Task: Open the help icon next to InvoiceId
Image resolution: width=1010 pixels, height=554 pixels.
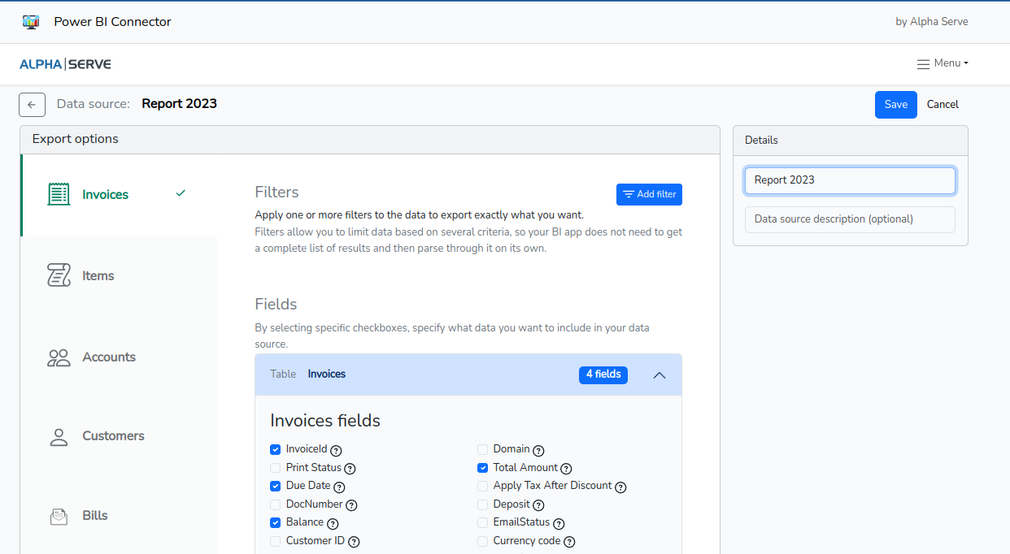Action: click(337, 450)
